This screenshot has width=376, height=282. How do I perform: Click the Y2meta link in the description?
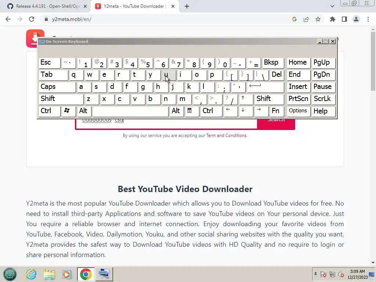(37, 203)
